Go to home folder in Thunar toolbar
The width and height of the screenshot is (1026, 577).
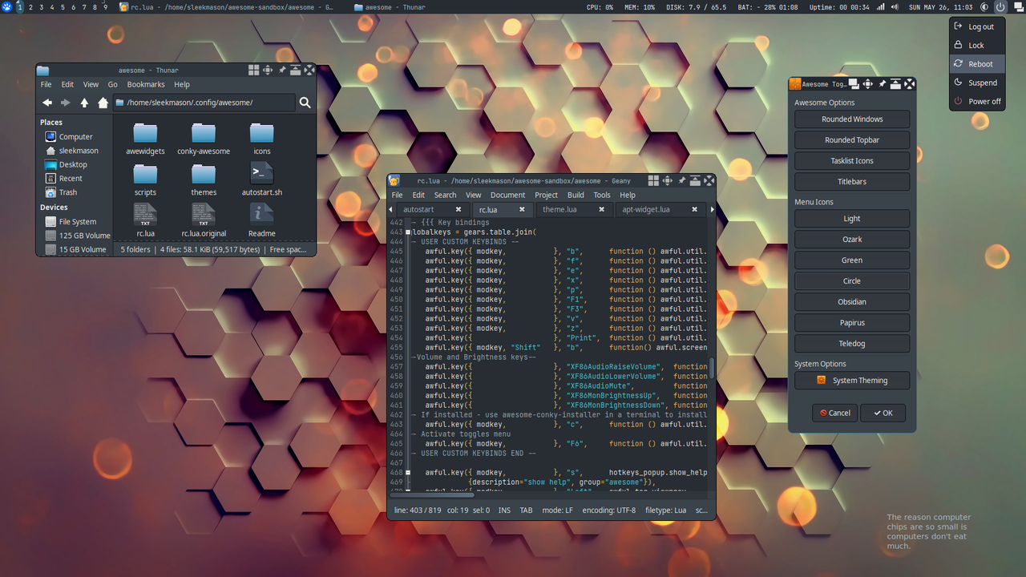pyautogui.click(x=103, y=103)
